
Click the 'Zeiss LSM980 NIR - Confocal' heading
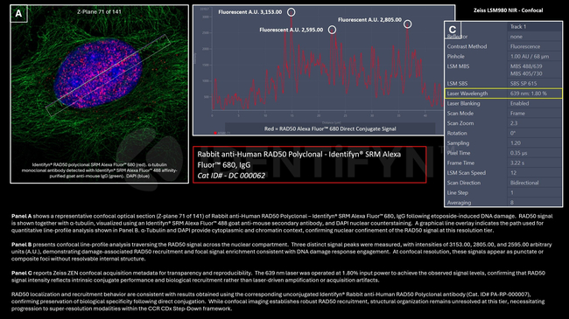pyautogui.click(x=508, y=10)
